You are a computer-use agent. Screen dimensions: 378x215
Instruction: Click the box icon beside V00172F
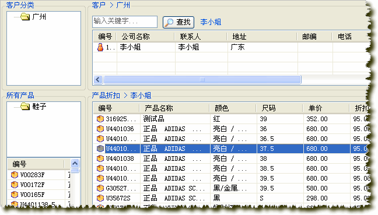pos(15,185)
